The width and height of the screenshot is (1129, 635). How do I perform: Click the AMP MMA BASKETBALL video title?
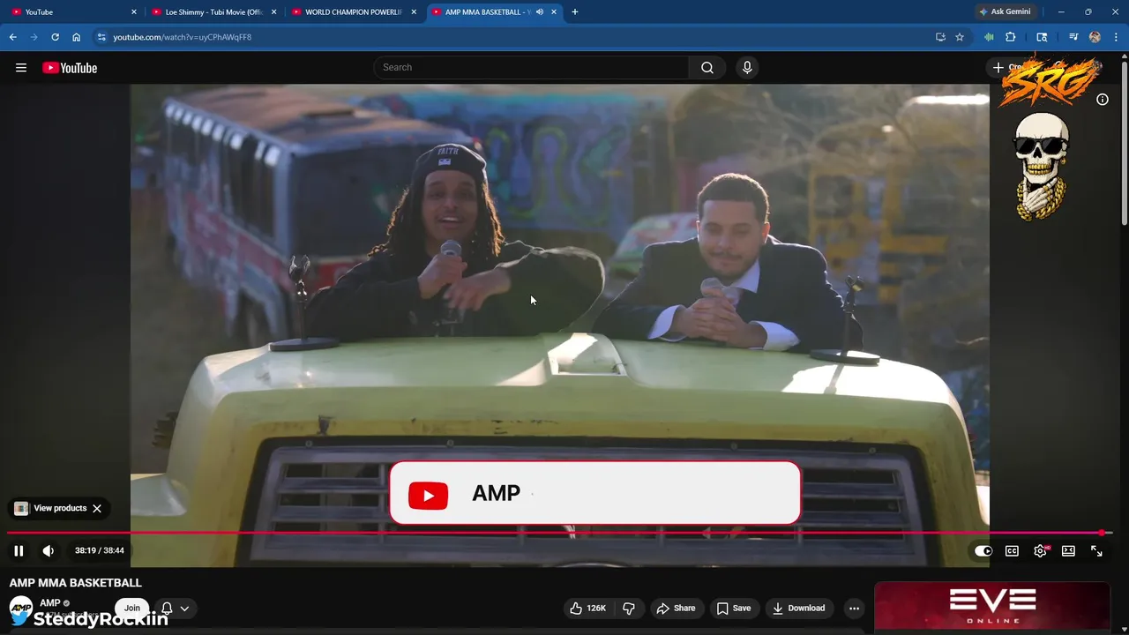76,583
